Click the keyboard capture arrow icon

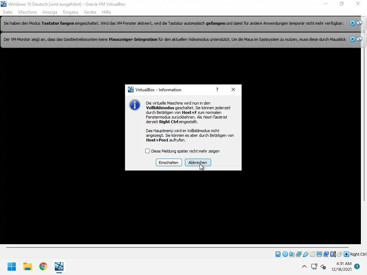click(347, 254)
